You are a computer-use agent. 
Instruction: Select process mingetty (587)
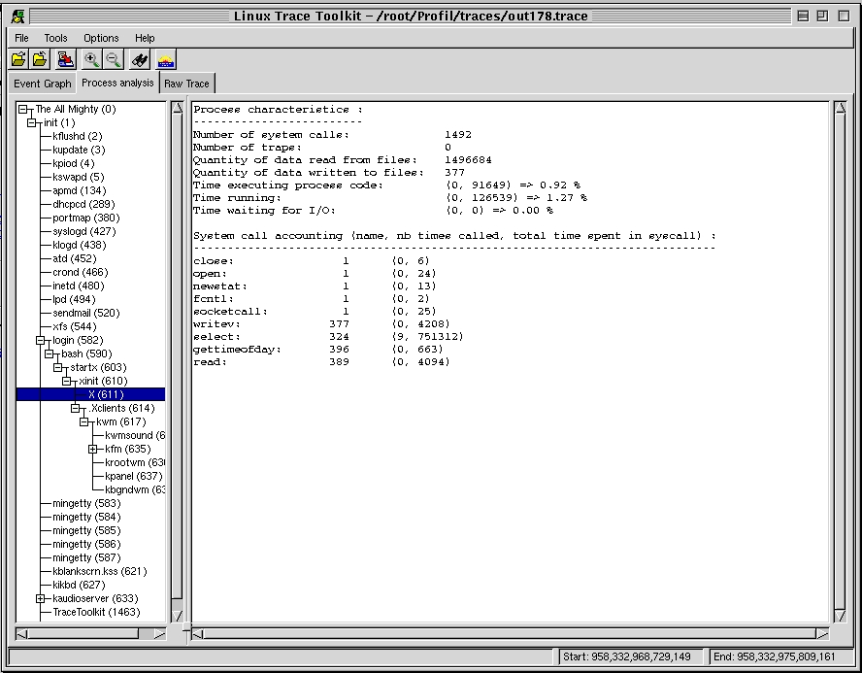pos(86,558)
